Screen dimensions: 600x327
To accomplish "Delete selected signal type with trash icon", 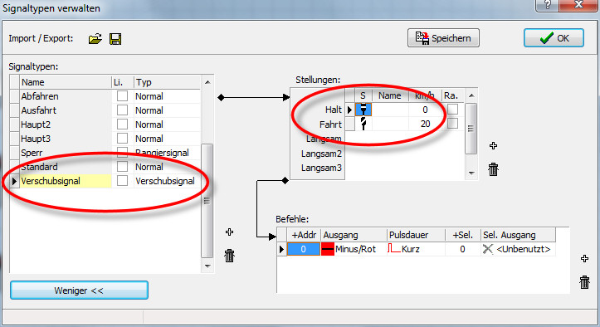I will click(229, 256).
